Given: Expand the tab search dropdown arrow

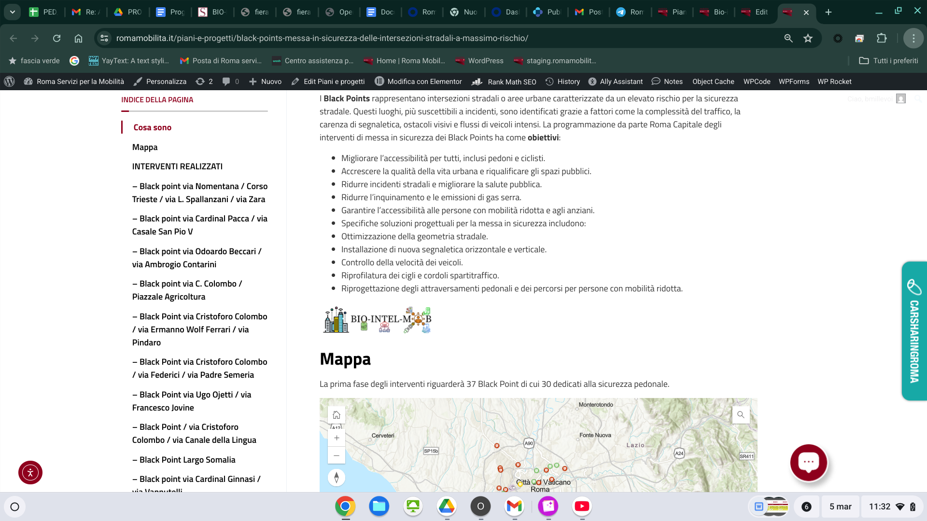Looking at the screenshot, I should coord(12,12).
